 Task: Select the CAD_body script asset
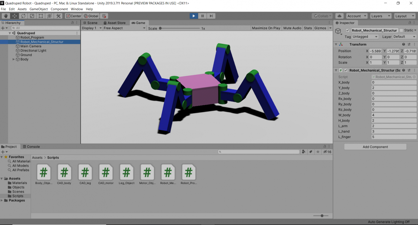coord(64,172)
